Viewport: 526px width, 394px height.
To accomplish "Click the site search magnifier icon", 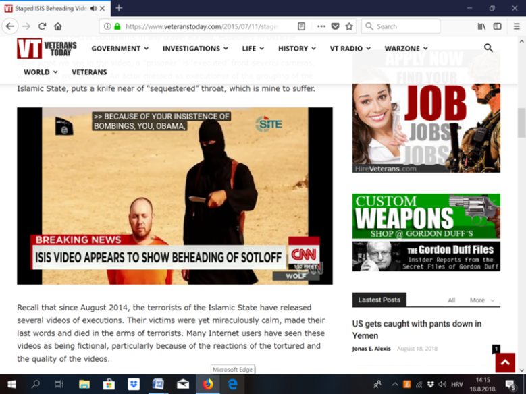I will click(488, 48).
